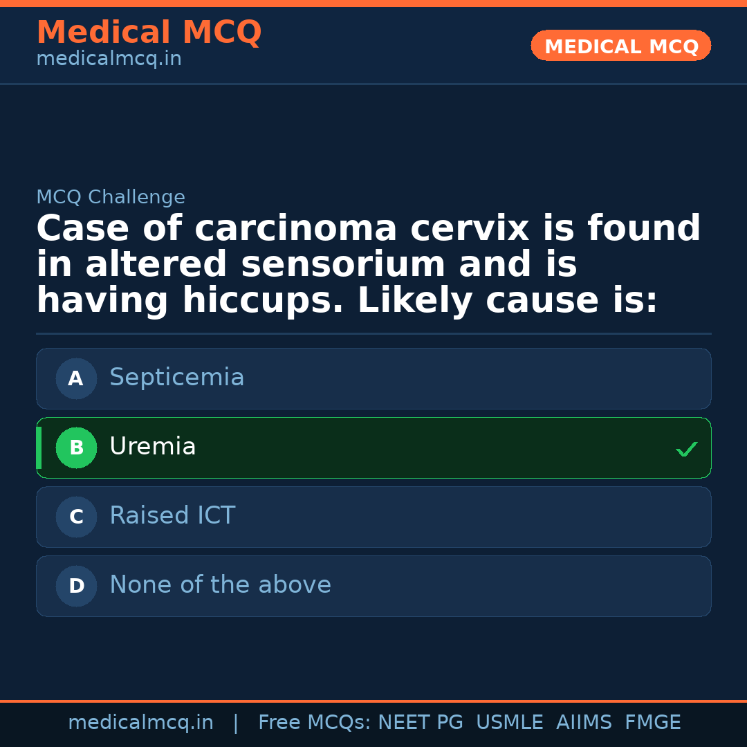
Task: Open the medicalmcq.in link in the header
Action: point(109,58)
